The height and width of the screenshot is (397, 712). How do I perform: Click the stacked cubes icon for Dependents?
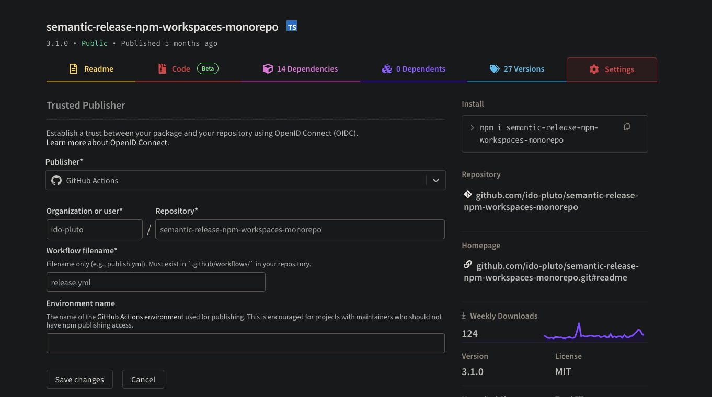(x=387, y=68)
